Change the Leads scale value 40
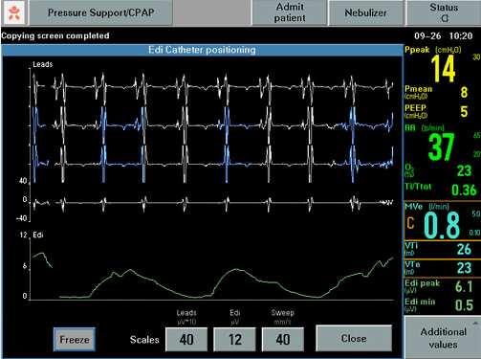 click(x=186, y=340)
